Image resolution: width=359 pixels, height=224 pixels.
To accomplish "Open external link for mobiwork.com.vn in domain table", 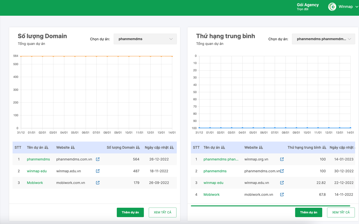I will (x=98, y=183).
